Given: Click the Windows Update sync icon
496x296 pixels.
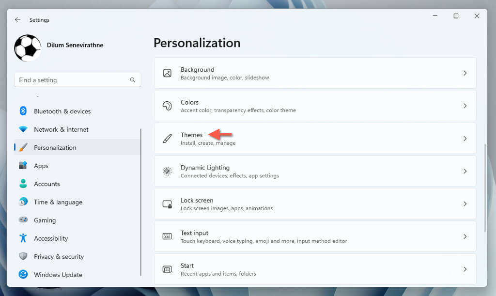Looking at the screenshot, I should click(x=23, y=274).
